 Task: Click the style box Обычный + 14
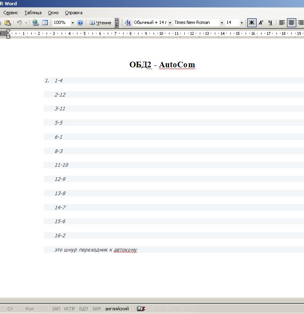pyautogui.click(x=150, y=22)
